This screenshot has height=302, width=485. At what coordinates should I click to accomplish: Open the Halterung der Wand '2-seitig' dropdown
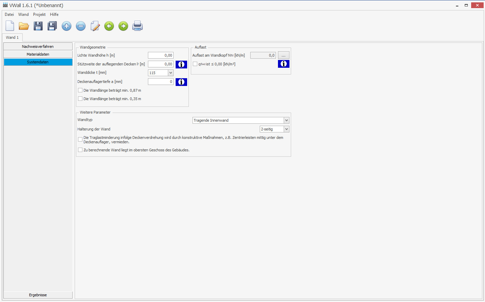(x=275, y=129)
